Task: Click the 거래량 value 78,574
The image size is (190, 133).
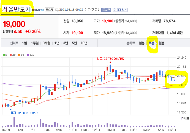Action: coord(169,21)
